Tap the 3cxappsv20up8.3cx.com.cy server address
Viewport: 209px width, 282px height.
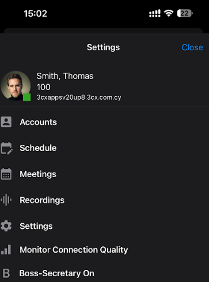point(79,97)
